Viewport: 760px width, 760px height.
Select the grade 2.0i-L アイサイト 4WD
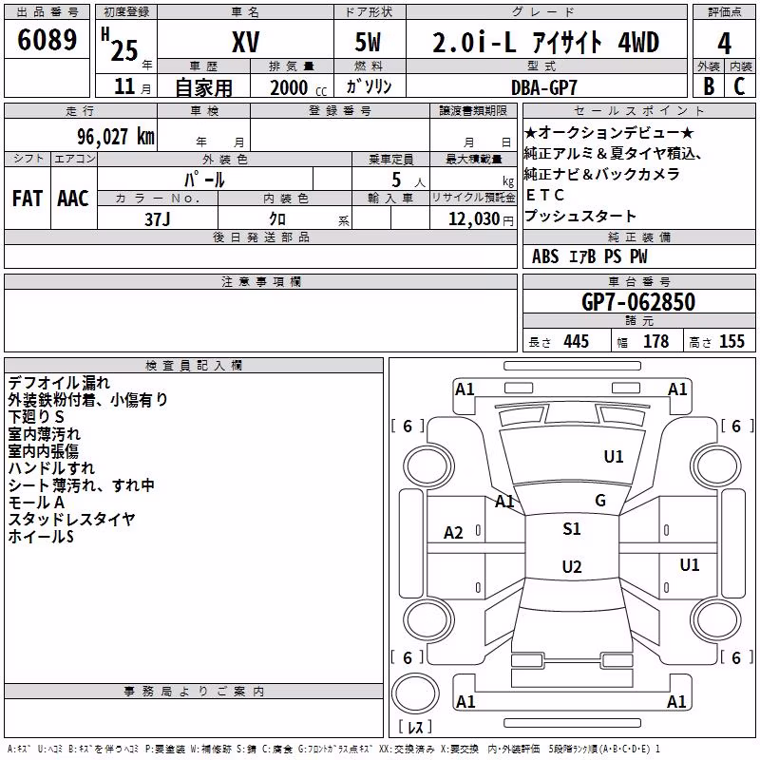pos(545,42)
